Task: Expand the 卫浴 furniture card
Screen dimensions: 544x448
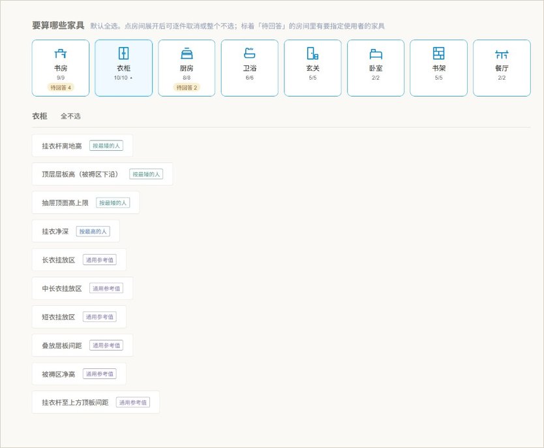Action: pos(249,68)
